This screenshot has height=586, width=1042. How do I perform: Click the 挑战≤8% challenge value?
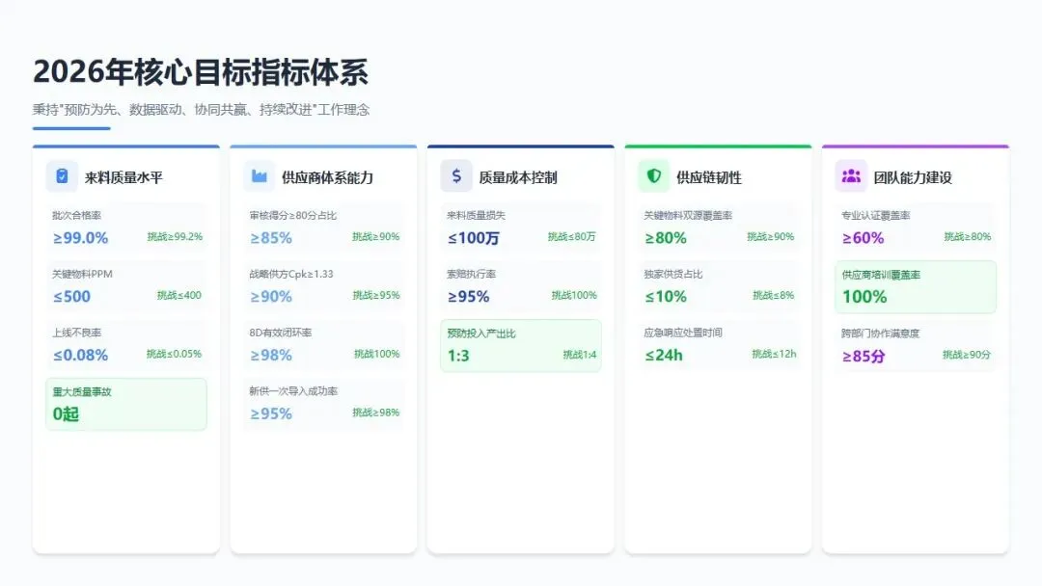coord(774,295)
